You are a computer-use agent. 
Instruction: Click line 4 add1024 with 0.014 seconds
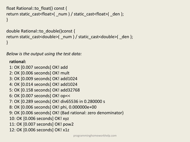(x=43, y=84)
